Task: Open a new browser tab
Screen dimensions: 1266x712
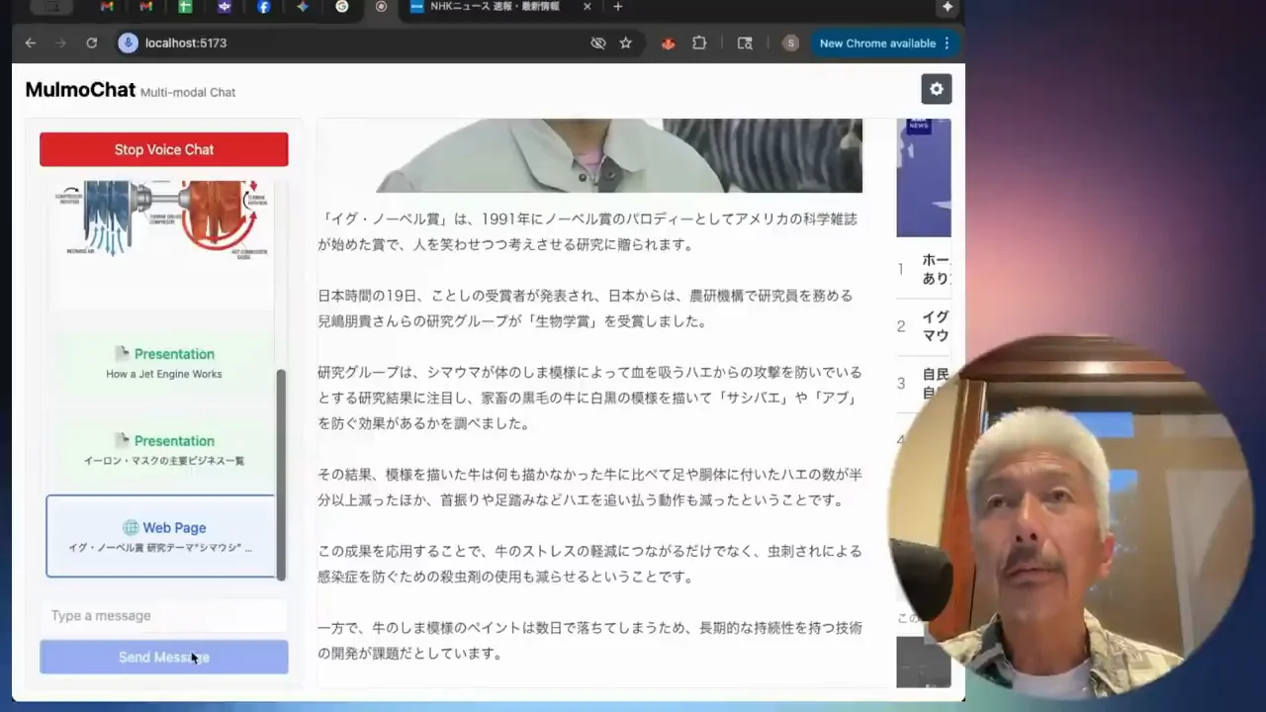Action: [x=618, y=7]
